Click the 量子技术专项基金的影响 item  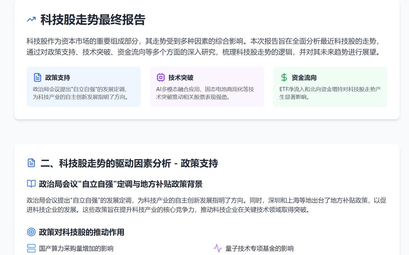[259, 249]
